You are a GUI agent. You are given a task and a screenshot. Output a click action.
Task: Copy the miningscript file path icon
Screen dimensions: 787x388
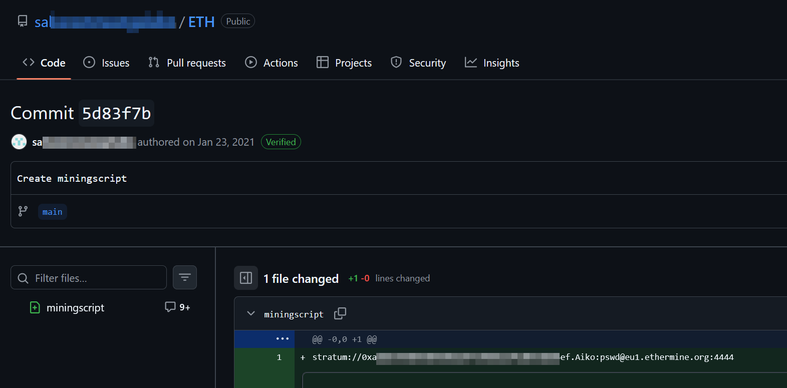(x=340, y=313)
